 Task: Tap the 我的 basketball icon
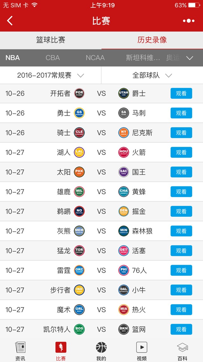click(101, 347)
